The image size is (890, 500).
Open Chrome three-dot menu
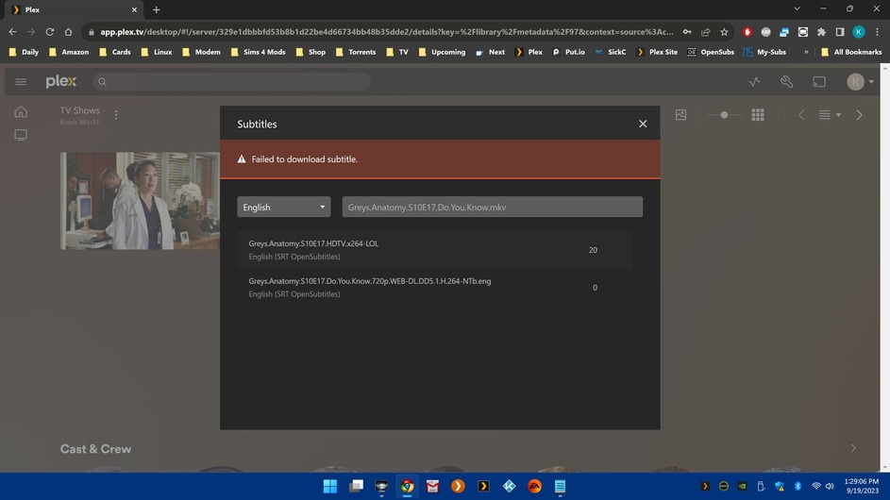click(877, 32)
